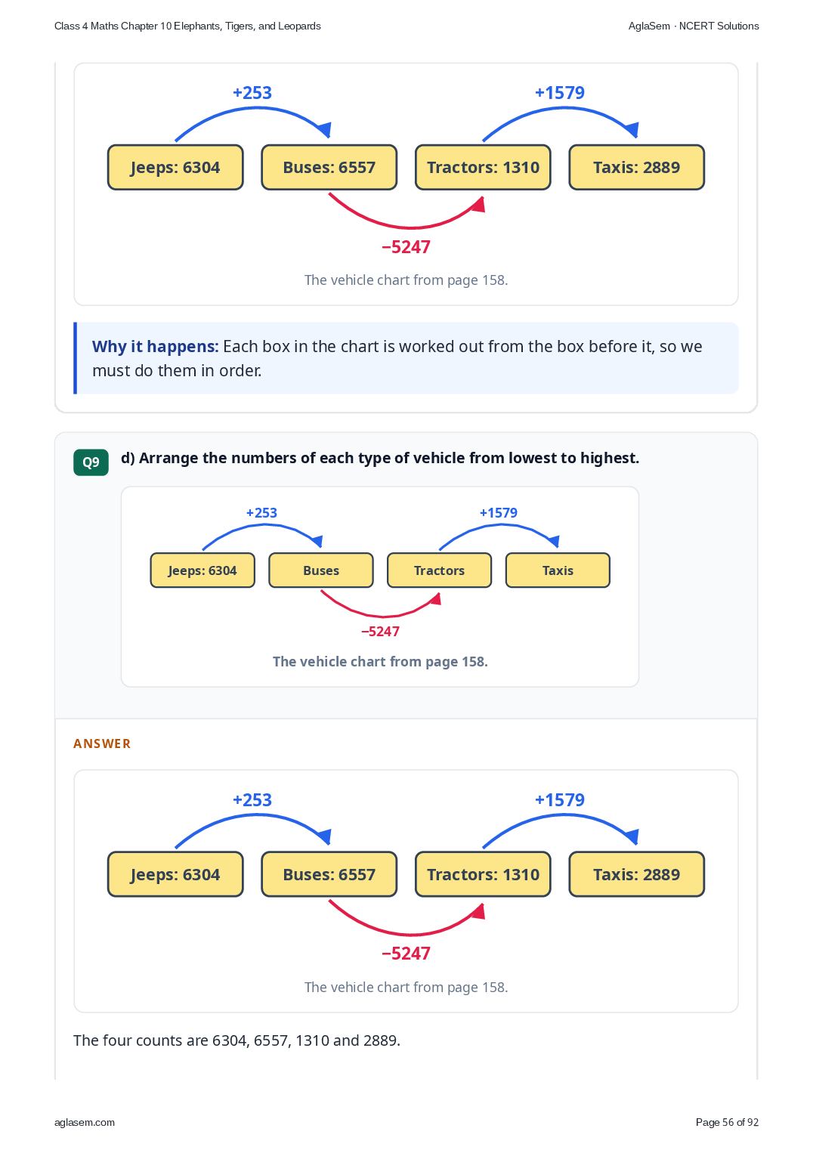Click the green Q9 badge
The image size is (813, 1150).
coord(91,462)
